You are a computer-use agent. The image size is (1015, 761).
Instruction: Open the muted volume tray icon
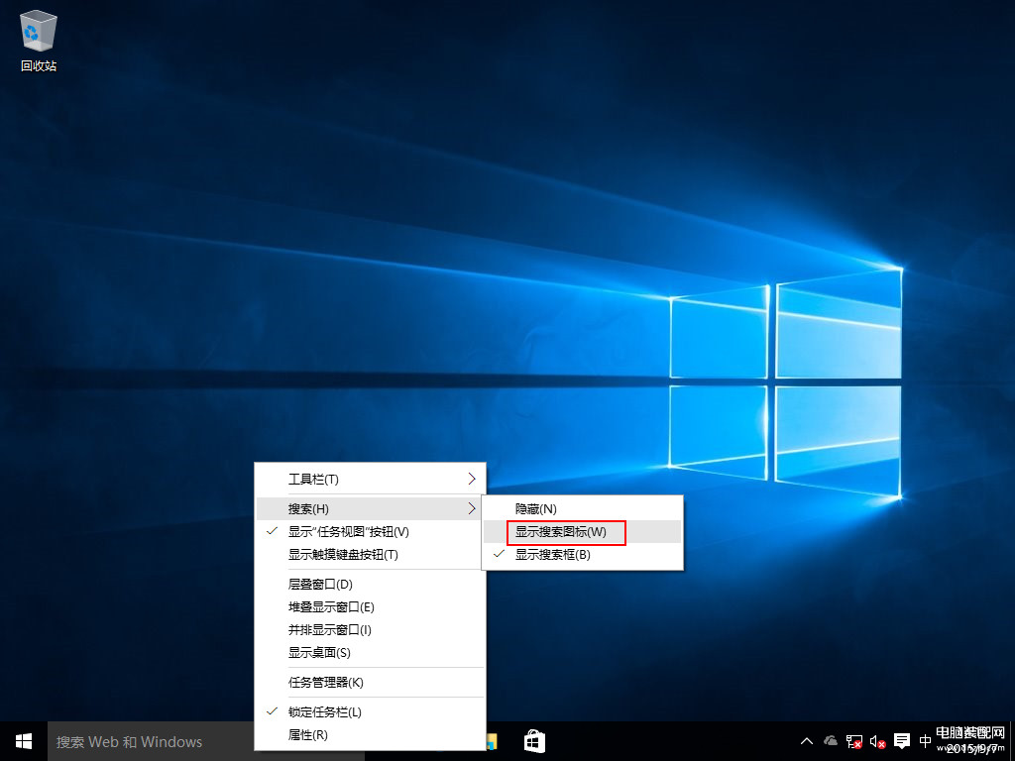point(877,741)
